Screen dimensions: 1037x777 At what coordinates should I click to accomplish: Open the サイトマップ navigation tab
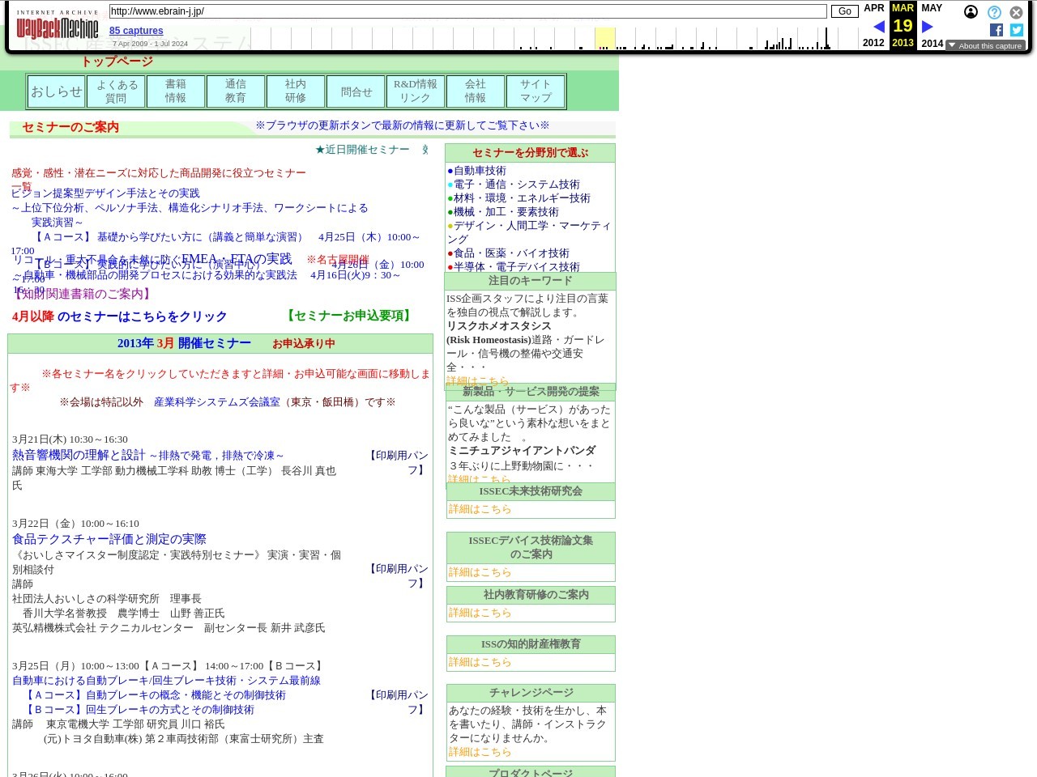tap(536, 91)
